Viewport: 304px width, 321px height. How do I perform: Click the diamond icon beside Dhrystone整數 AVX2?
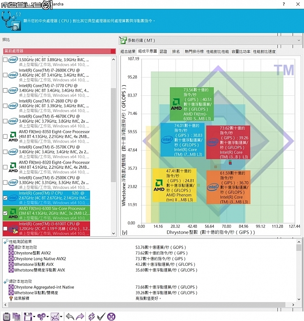click(11, 253)
